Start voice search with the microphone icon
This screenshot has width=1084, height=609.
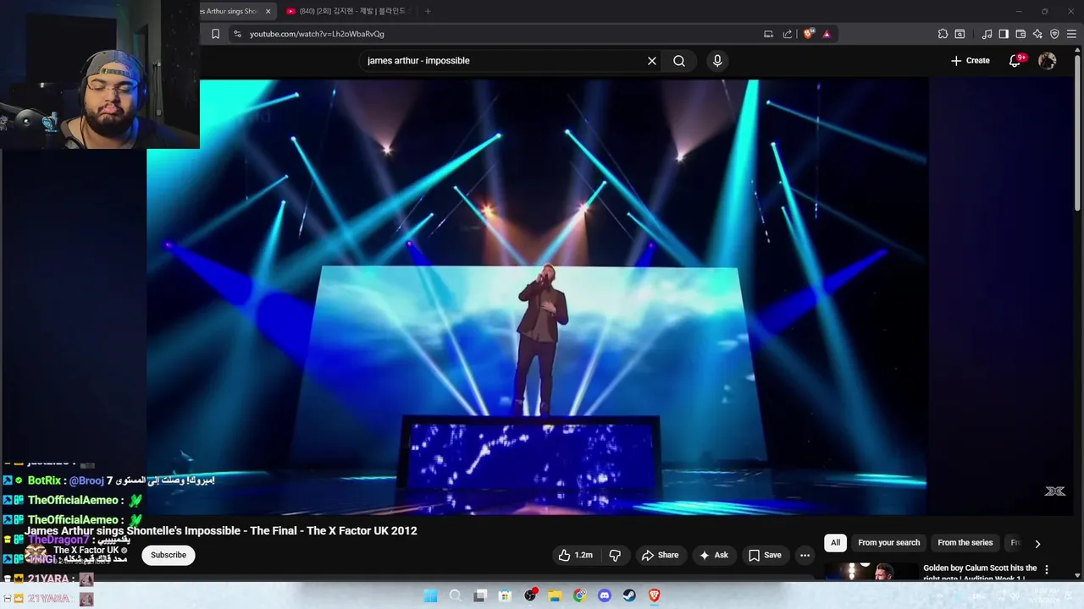coord(717,61)
